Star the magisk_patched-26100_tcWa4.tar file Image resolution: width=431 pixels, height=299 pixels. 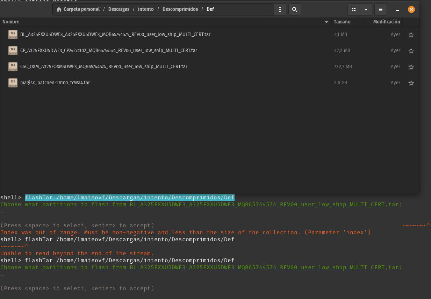411,83
